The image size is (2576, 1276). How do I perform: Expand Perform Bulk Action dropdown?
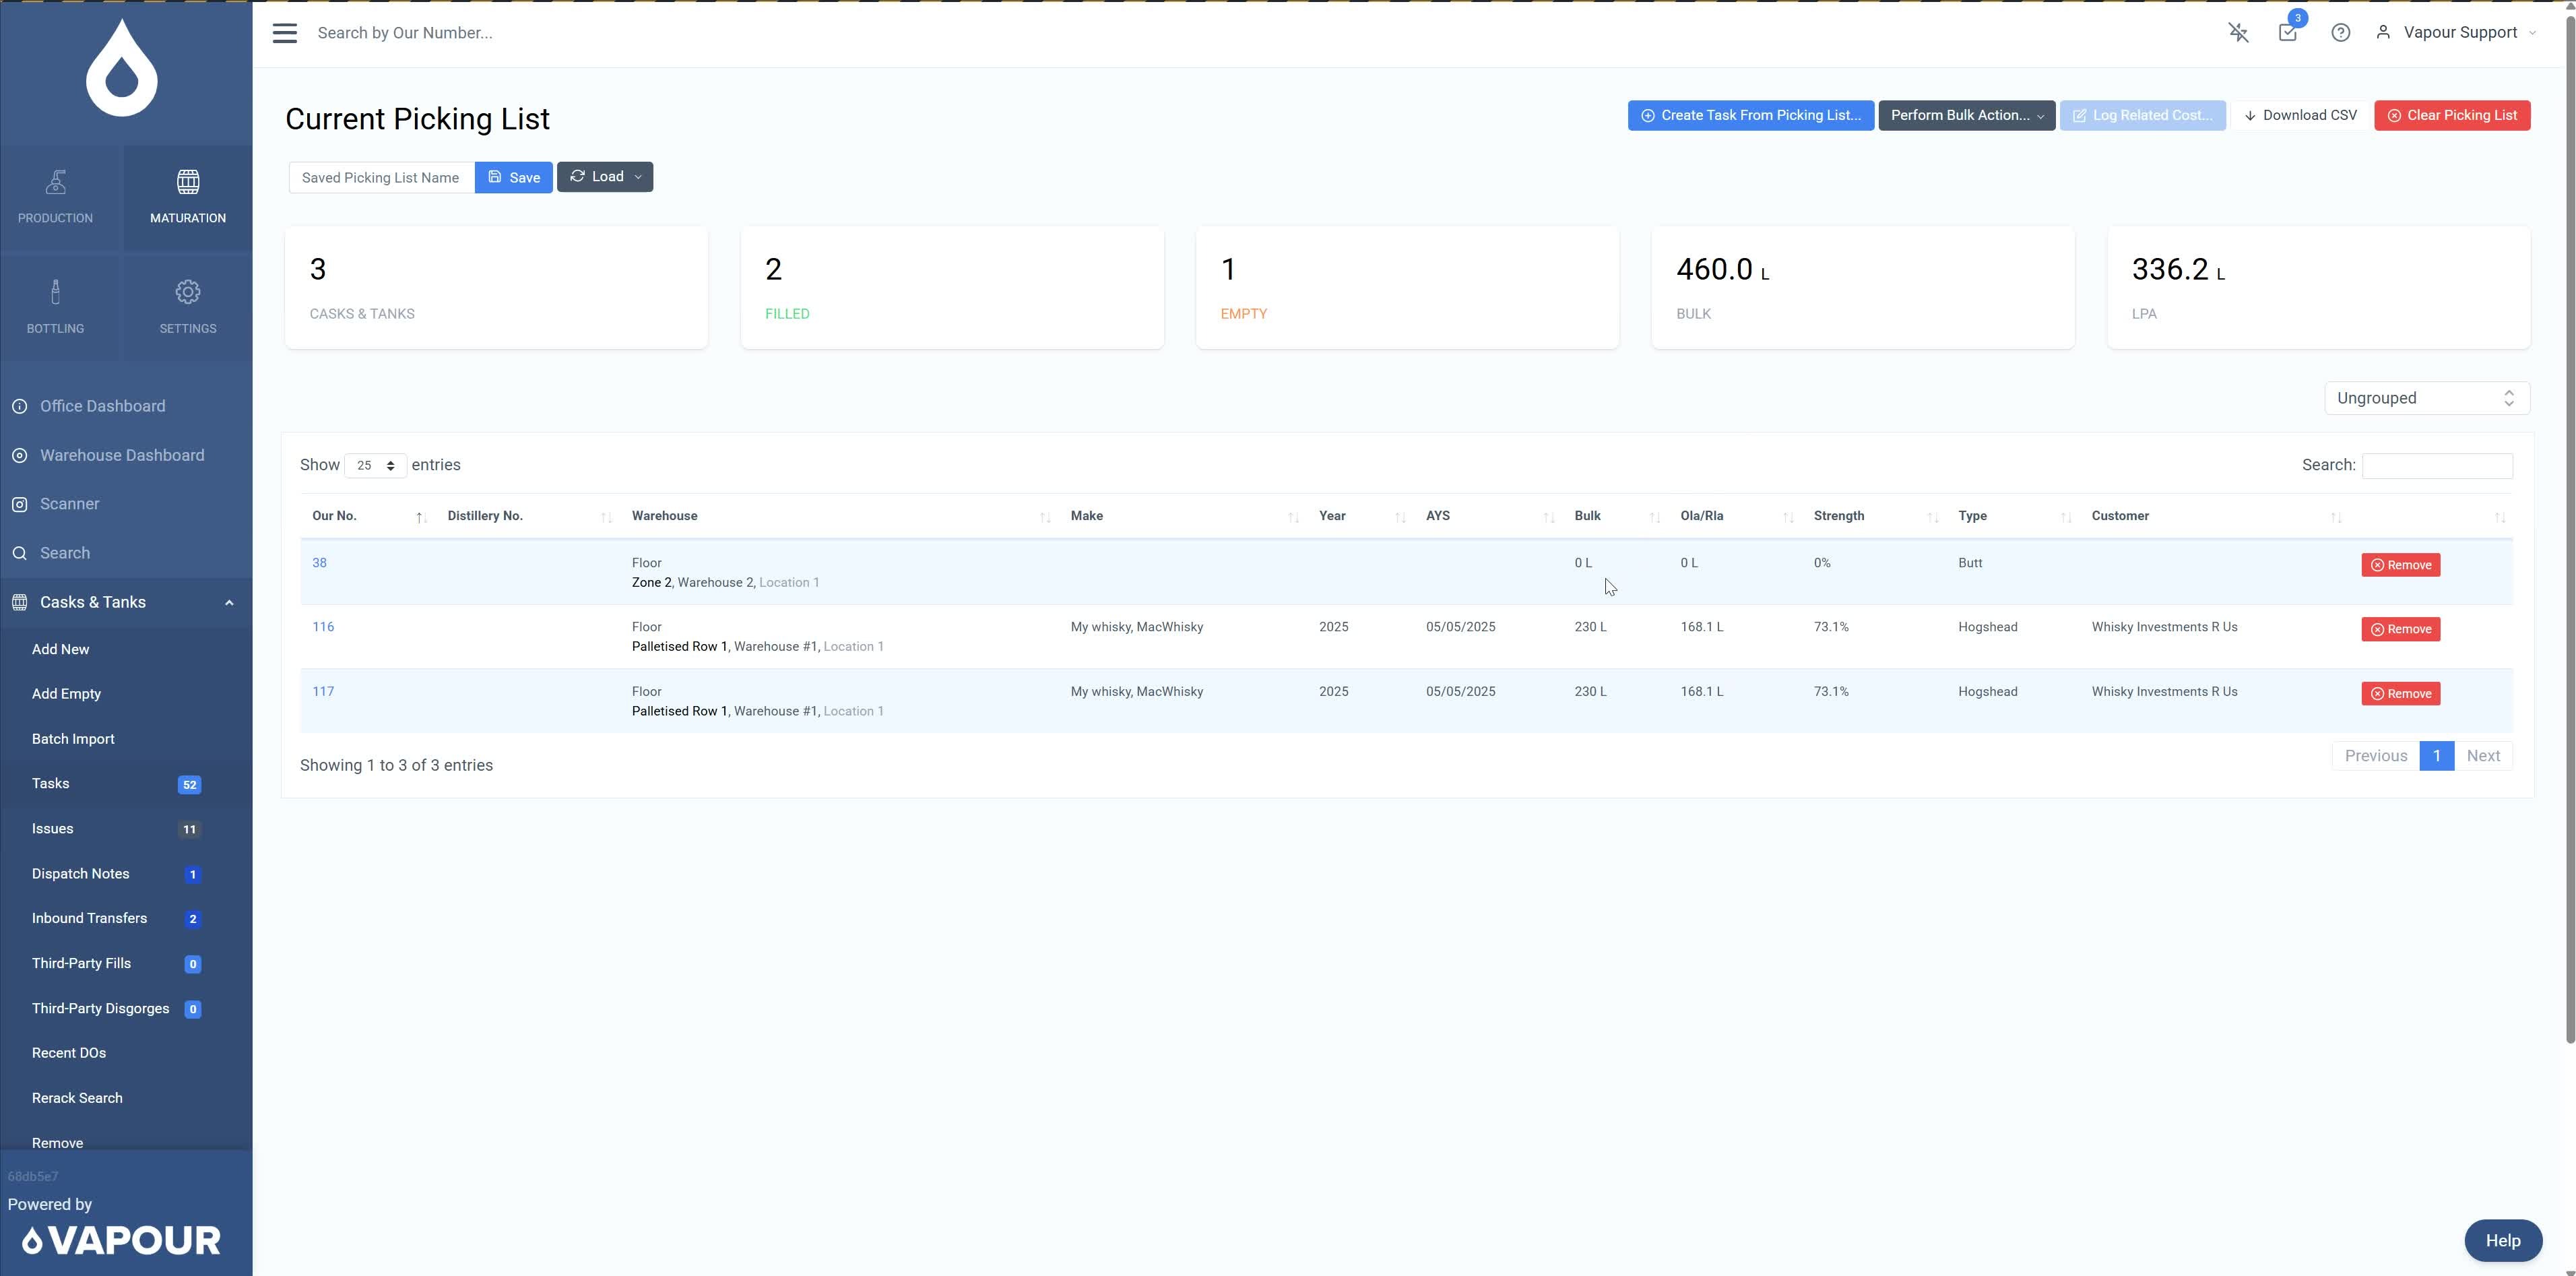click(1966, 115)
